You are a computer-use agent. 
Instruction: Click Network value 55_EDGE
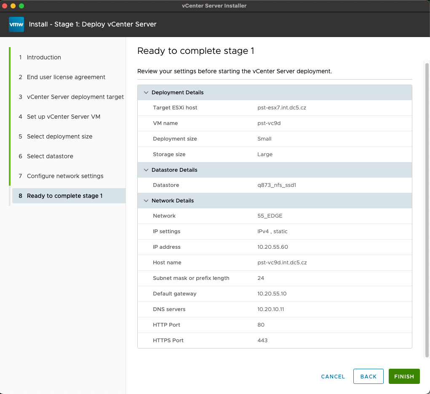coord(270,216)
